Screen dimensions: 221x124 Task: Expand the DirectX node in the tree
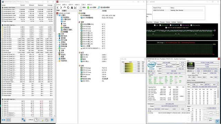(57, 48)
